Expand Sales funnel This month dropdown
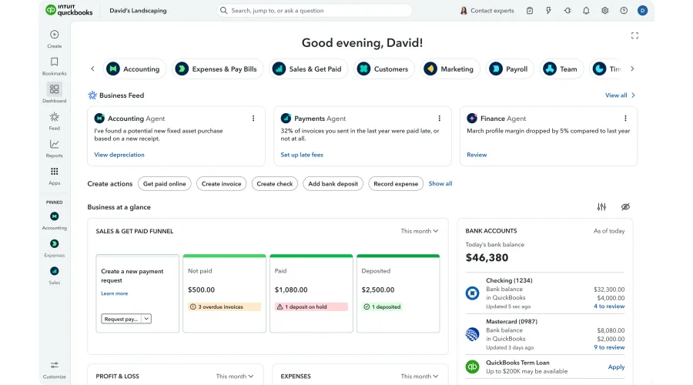The image size is (693, 385). [420, 231]
